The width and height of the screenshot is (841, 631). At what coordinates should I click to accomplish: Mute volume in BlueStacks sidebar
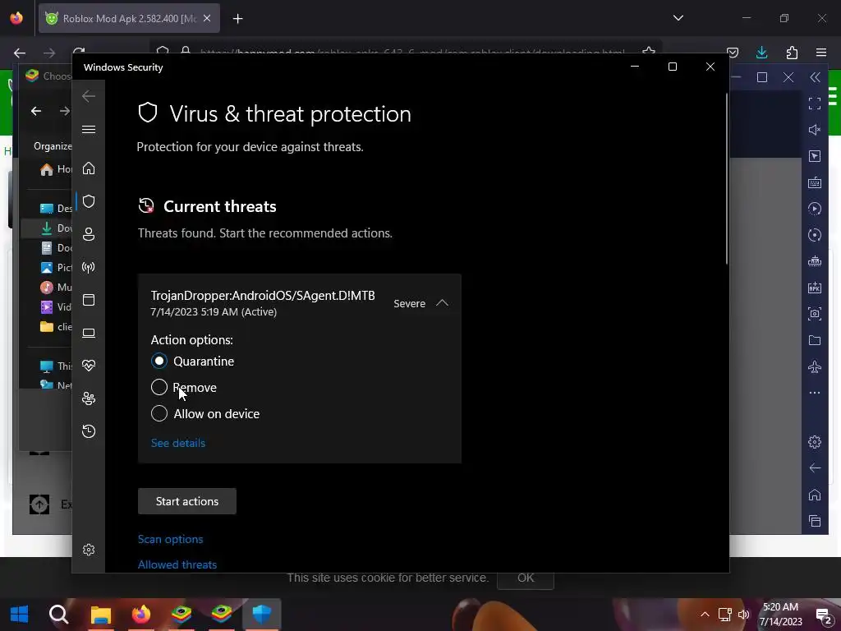click(814, 130)
